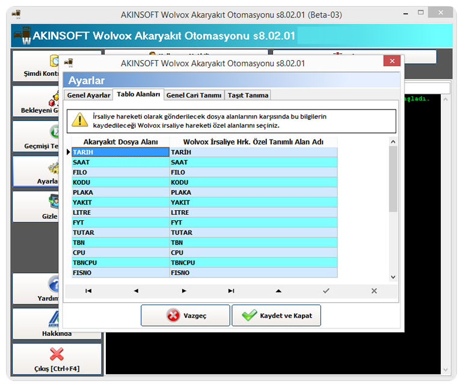
Task: Select TBNCPU cell in left column
Action: 120,262
